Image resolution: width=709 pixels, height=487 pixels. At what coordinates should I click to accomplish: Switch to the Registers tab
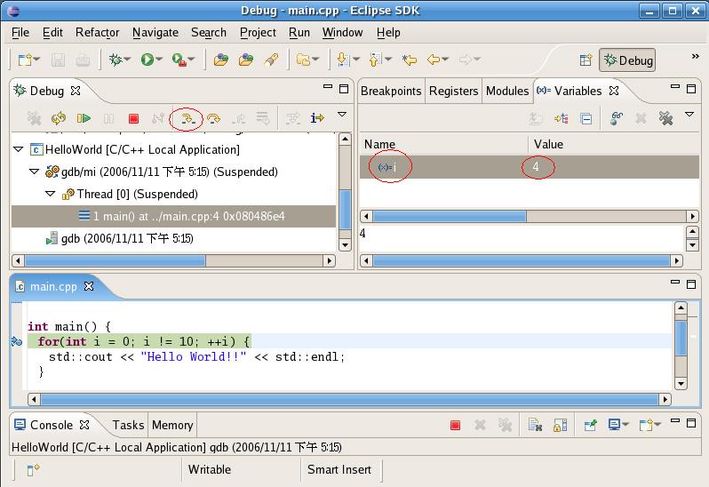tap(453, 91)
